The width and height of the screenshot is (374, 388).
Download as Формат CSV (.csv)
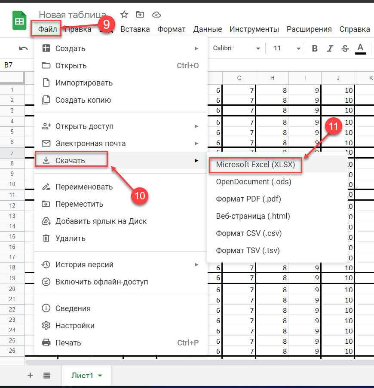(x=277, y=233)
